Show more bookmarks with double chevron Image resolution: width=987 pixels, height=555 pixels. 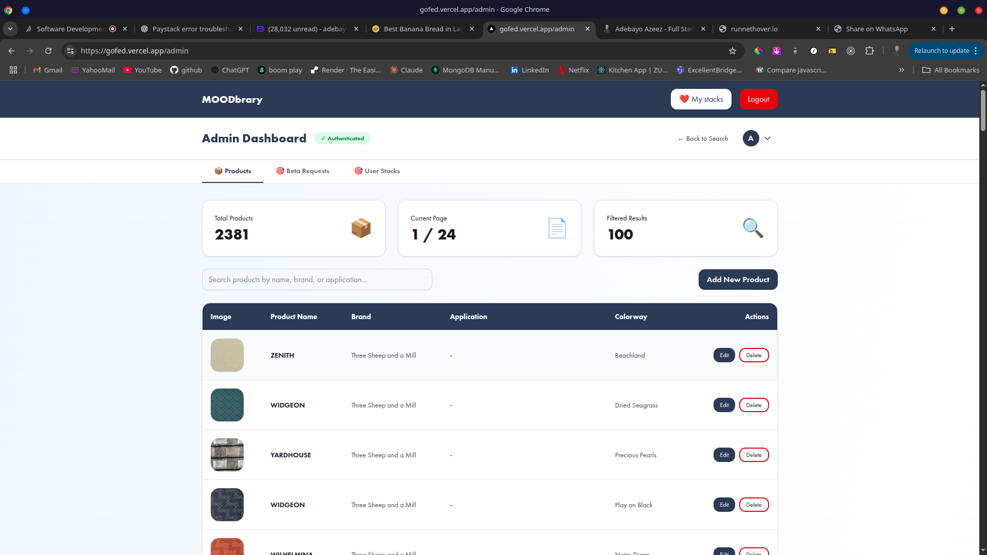point(901,70)
